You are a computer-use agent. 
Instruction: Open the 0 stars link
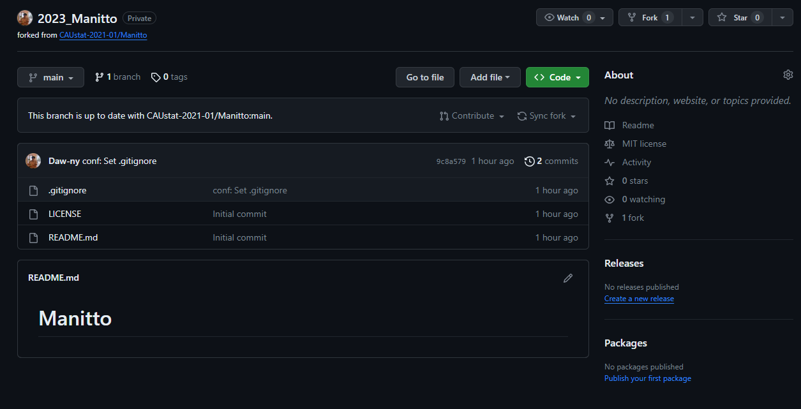click(x=635, y=181)
